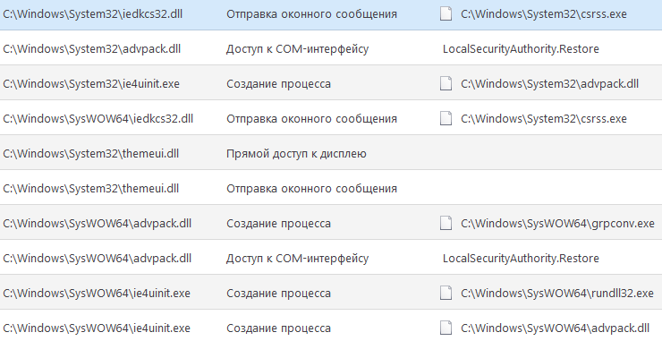
Task: Click 'Создание процесса' in the grpconv.exe row
Action: point(278,224)
